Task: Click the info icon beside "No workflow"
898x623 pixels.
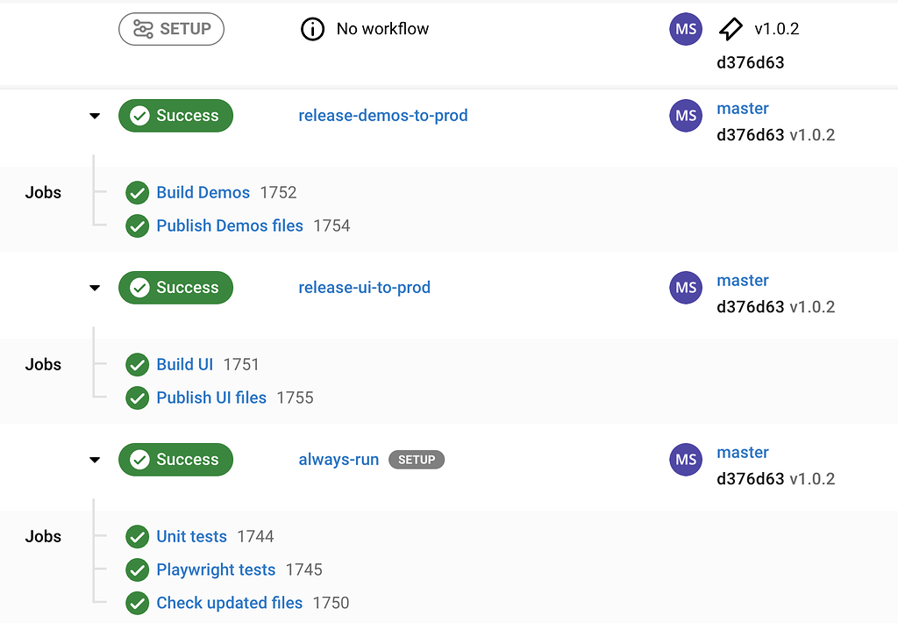Action: [x=313, y=28]
